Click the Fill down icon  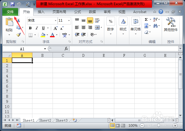tap(146, 26)
